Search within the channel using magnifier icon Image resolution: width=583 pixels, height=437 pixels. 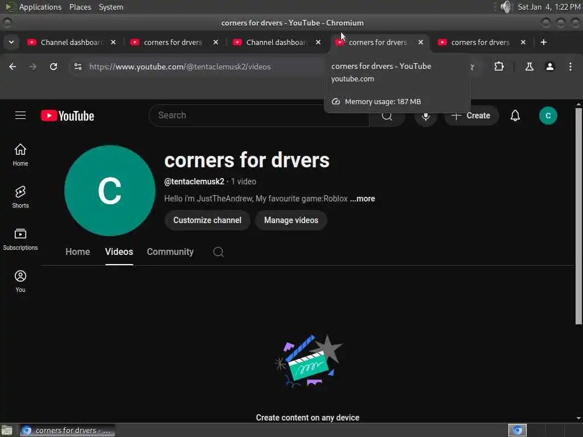pos(218,252)
